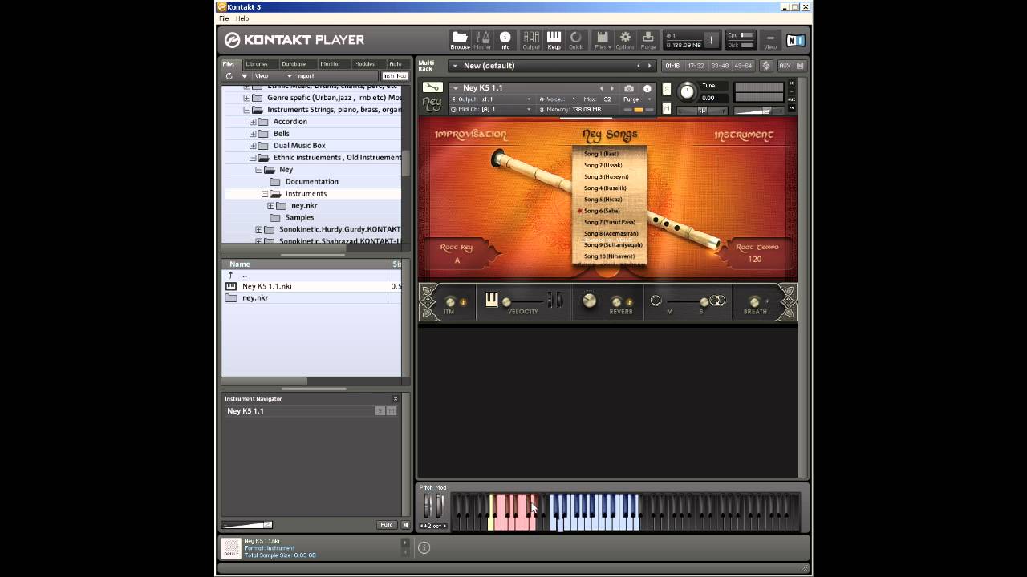Select channel page 17-32

[x=696, y=66]
